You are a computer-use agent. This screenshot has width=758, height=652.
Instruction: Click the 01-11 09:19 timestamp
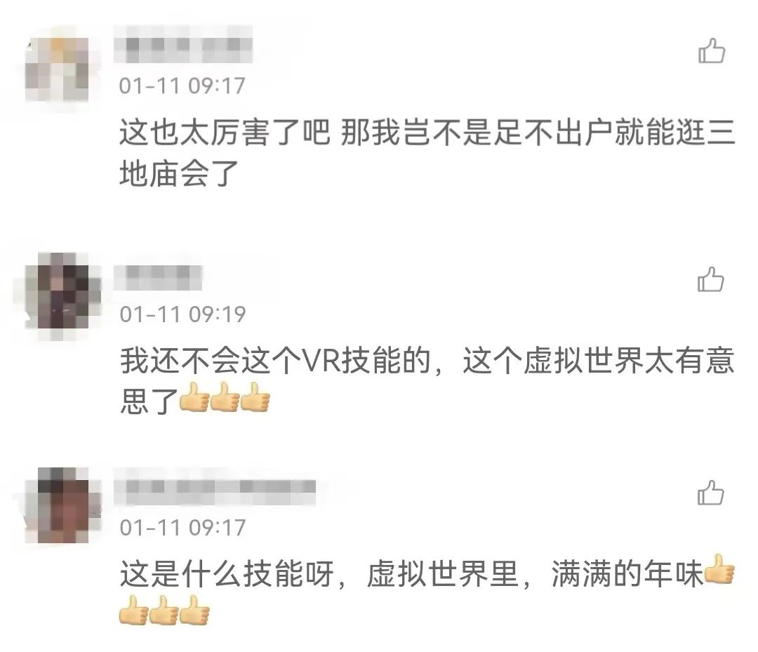[182, 314]
